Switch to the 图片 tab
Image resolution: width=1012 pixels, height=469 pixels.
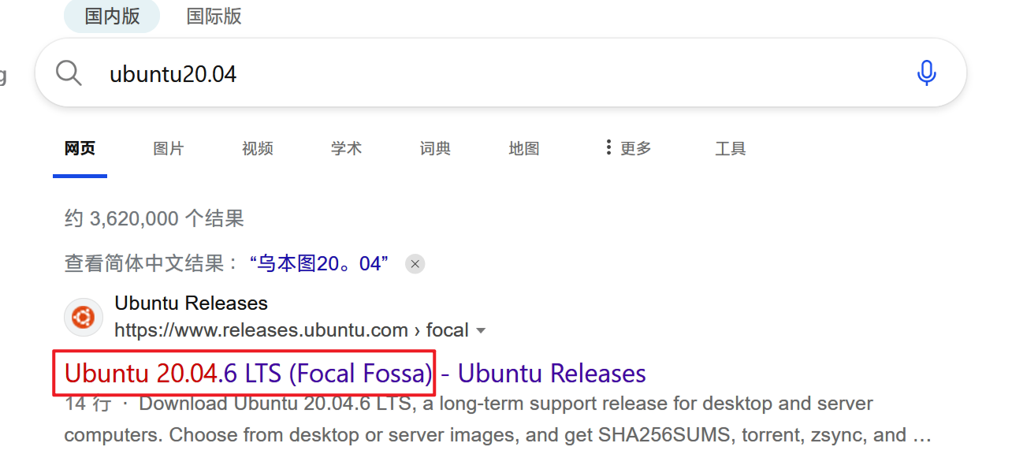[x=168, y=148]
